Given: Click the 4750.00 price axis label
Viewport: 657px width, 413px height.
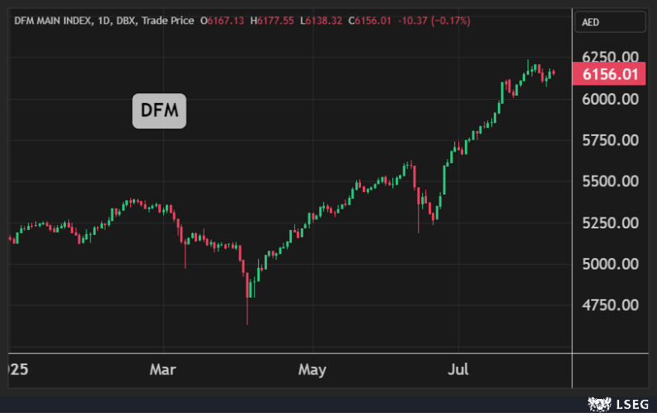Looking at the screenshot, I should pyautogui.click(x=610, y=305).
